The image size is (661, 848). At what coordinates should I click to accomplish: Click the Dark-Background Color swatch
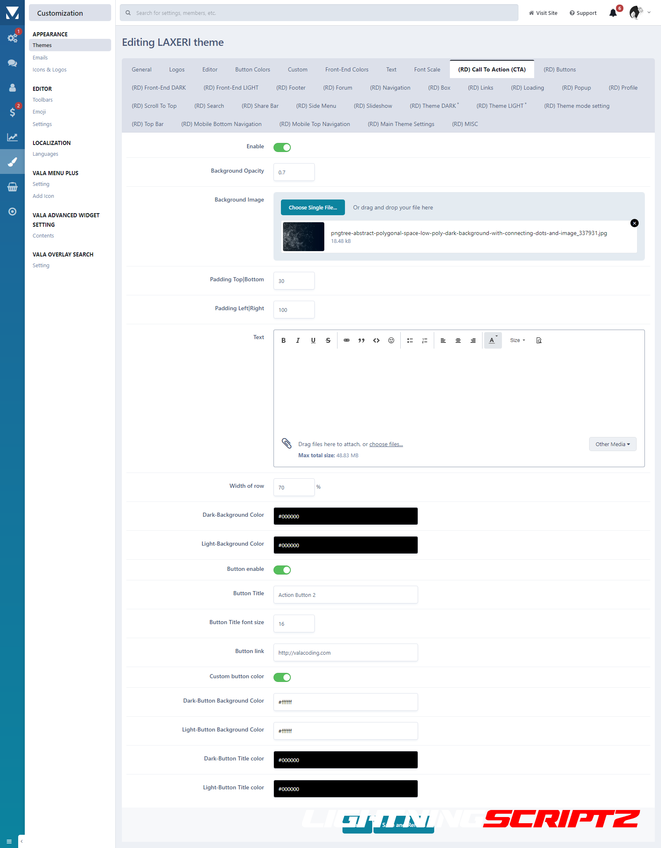point(345,516)
